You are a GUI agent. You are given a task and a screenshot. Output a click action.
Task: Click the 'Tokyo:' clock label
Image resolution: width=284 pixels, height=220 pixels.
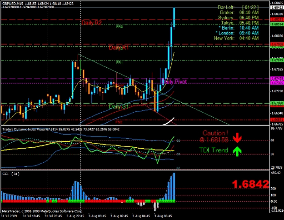228,23
